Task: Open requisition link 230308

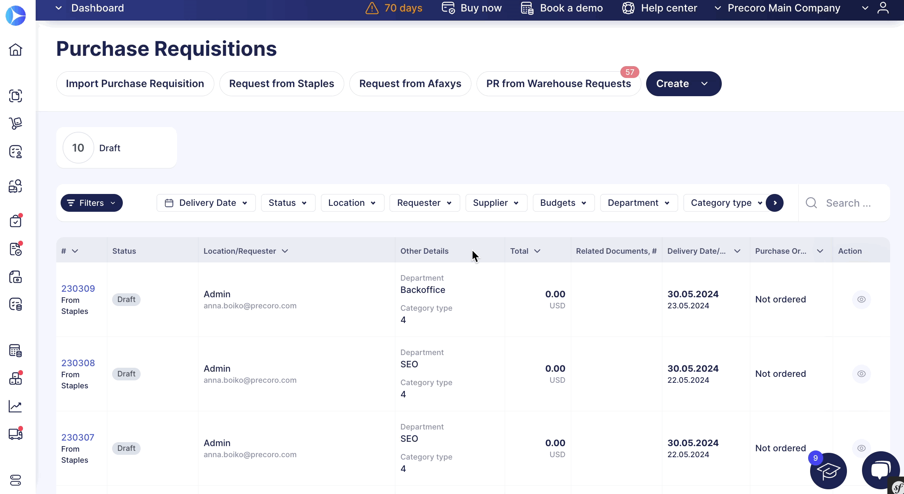Action: 78,363
